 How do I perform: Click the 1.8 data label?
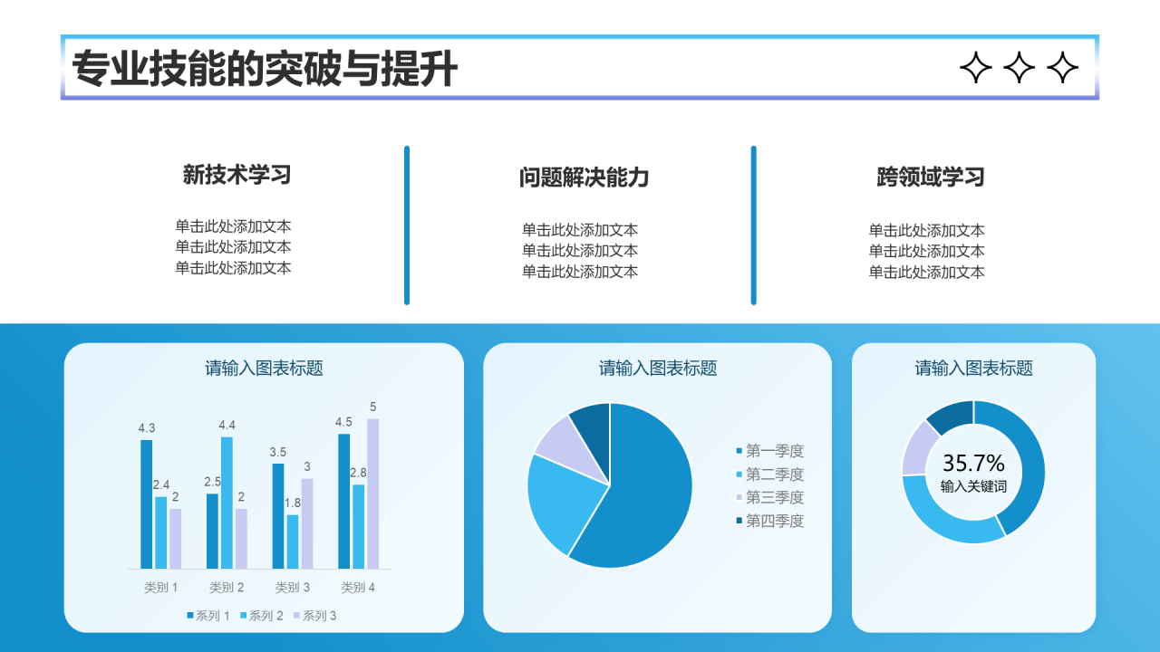[293, 503]
